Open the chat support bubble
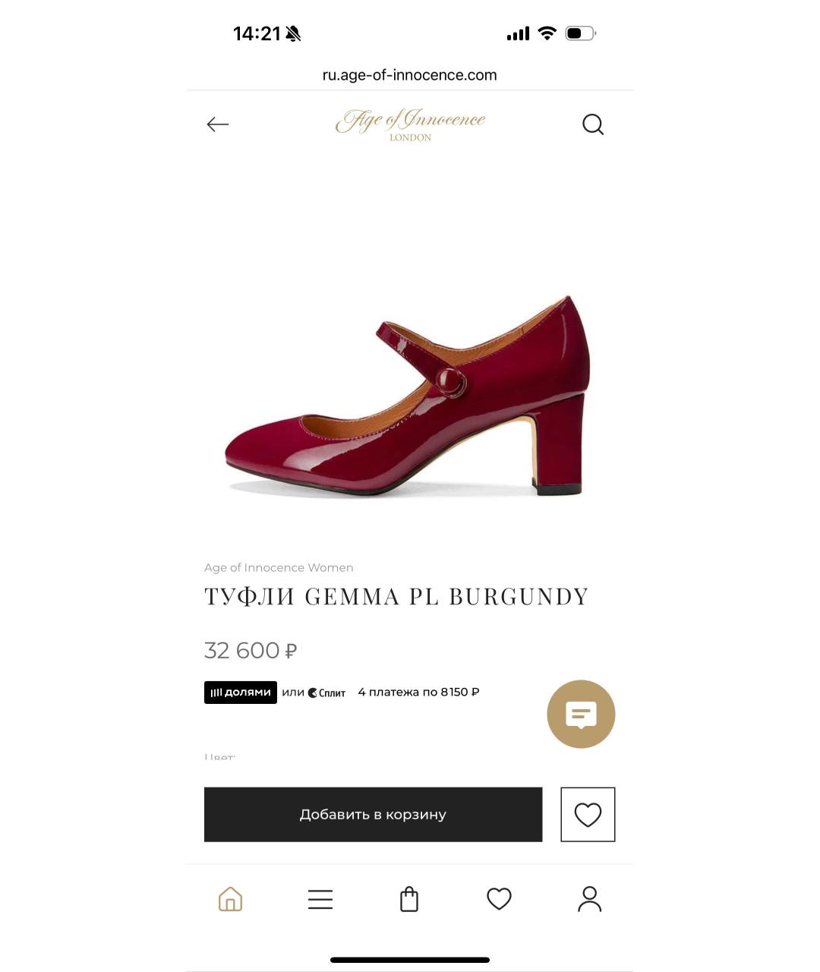820x972 pixels. click(x=581, y=714)
